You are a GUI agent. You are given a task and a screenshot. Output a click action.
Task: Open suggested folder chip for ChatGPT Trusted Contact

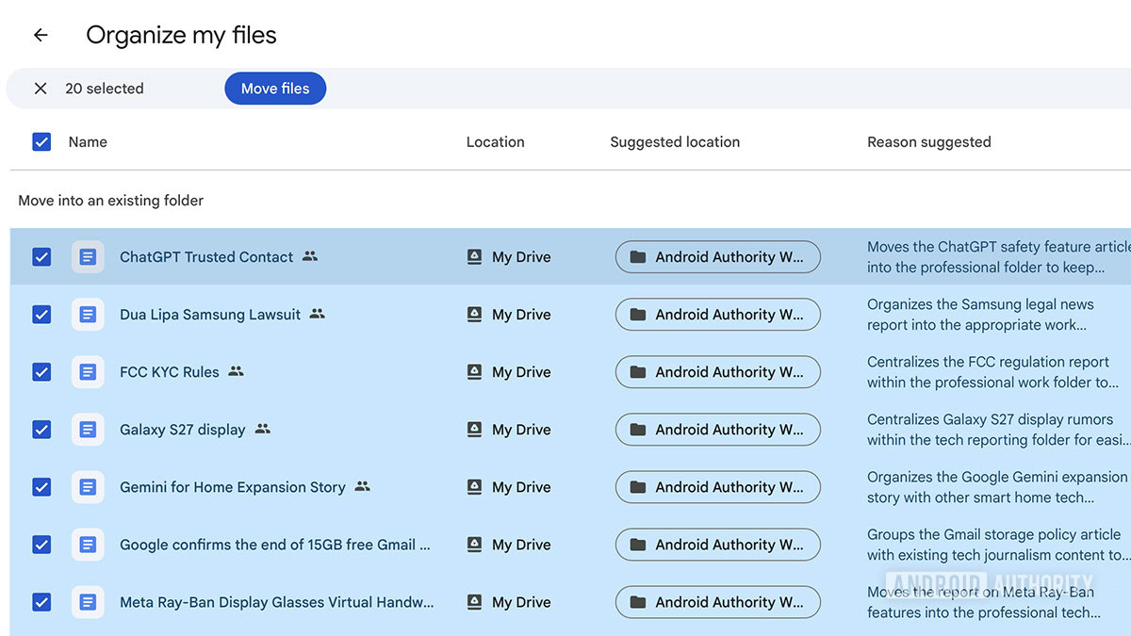pyautogui.click(x=718, y=257)
